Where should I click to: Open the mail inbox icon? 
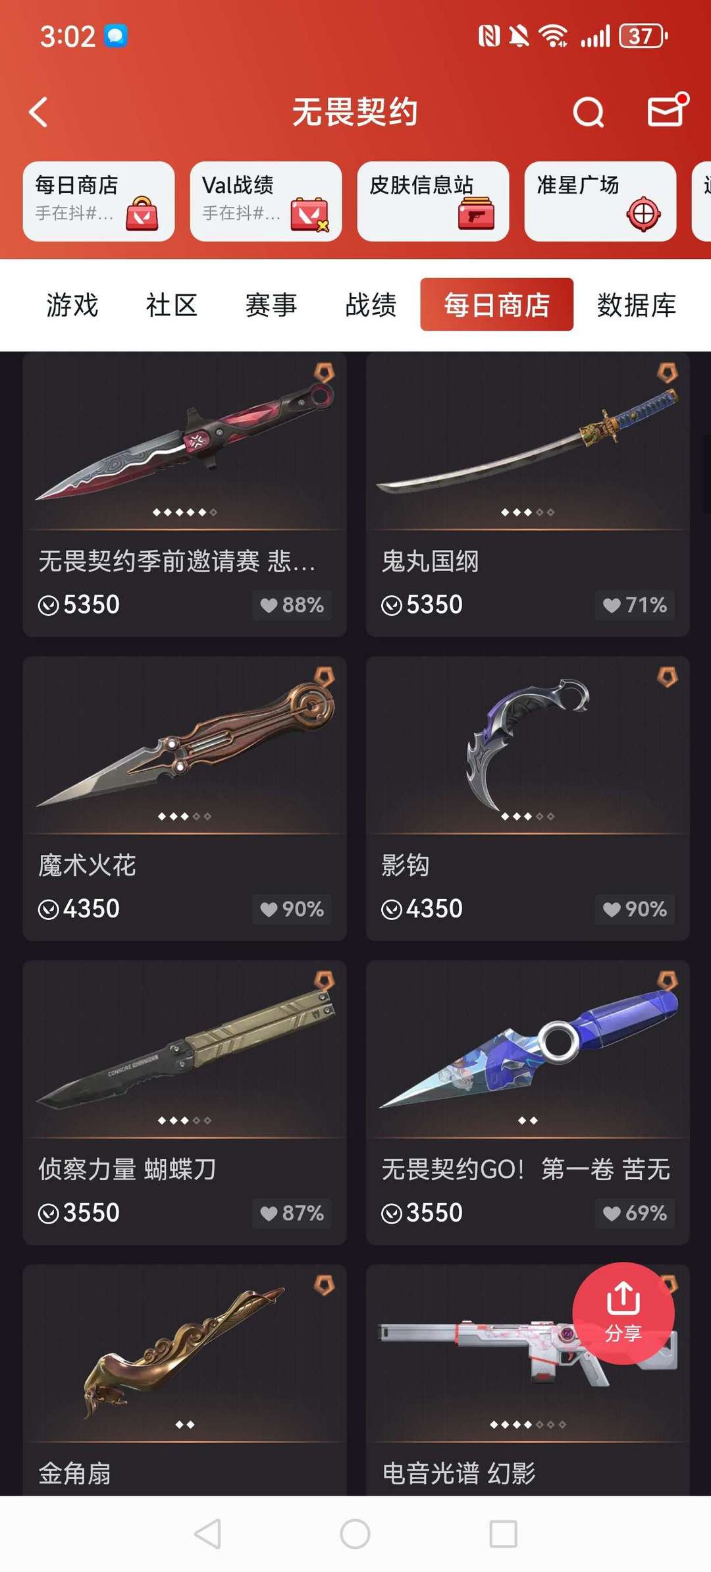point(668,110)
